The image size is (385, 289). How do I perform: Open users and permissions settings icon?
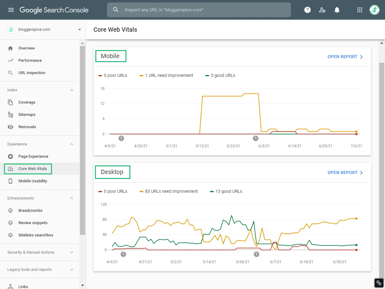click(x=322, y=10)
